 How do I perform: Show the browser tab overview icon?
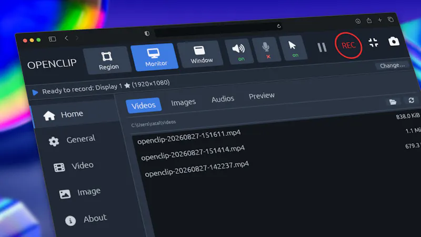pos(390,19)
